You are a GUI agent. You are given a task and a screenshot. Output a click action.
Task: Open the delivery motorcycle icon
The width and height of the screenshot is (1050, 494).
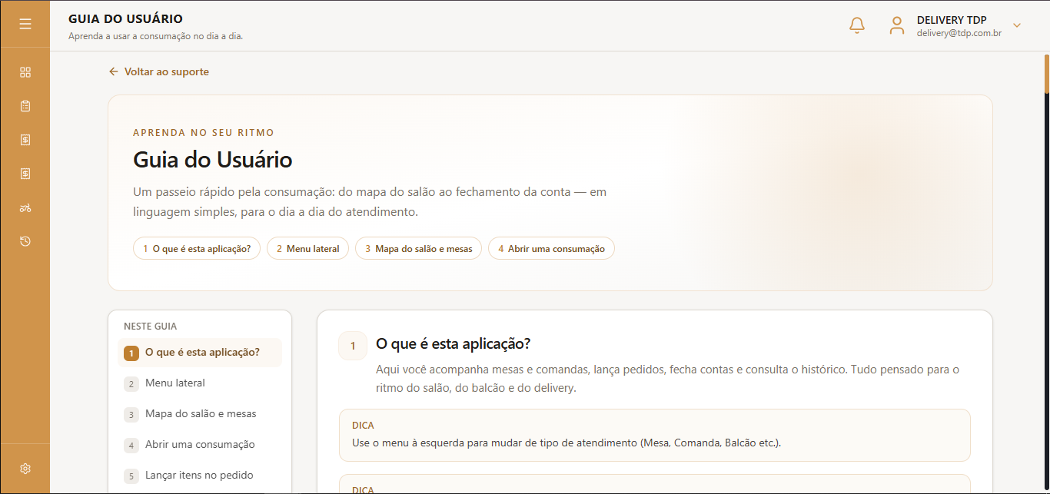25,207
